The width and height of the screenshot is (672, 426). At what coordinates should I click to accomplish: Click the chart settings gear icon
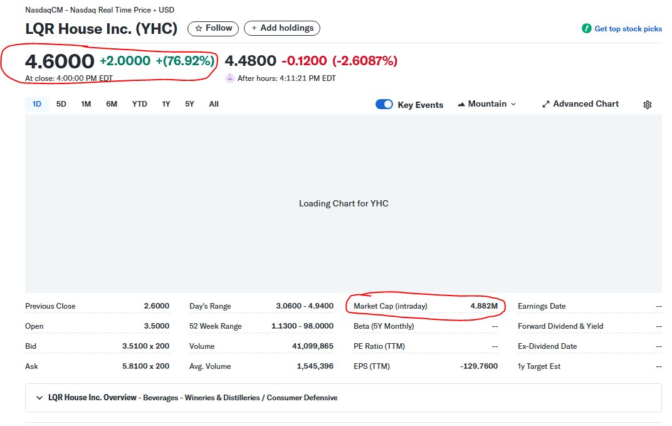pyautogui.click(x=647, y=105)
